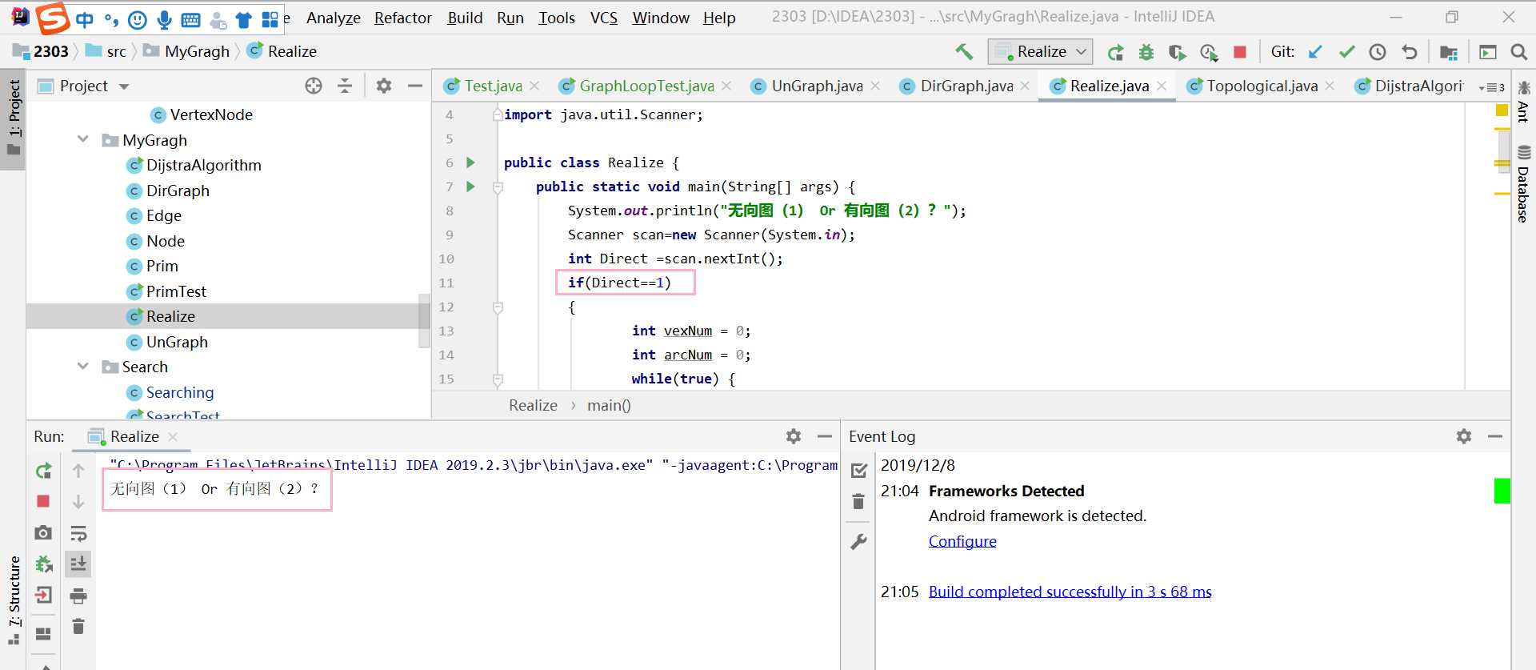Click the Git commit checkmark icon

click(x=1346, y=52)
